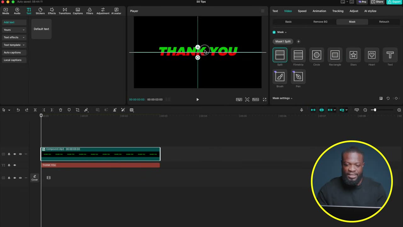
Task: Undo the last action
Action: tap(18, 110)
